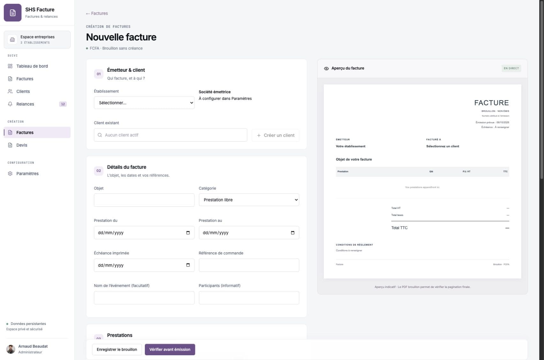544x360 pixels.
Task: Open the Devis creation page
Action: (x=37, y=145)
